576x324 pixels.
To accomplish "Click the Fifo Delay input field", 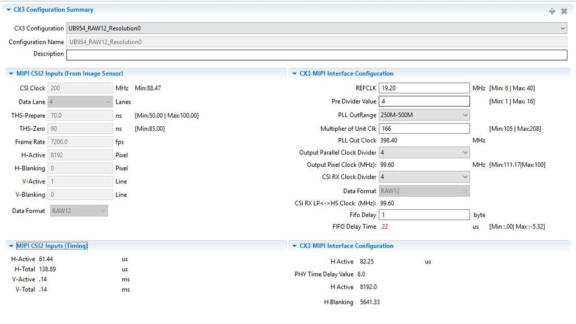I will click(x=424, y=215).
